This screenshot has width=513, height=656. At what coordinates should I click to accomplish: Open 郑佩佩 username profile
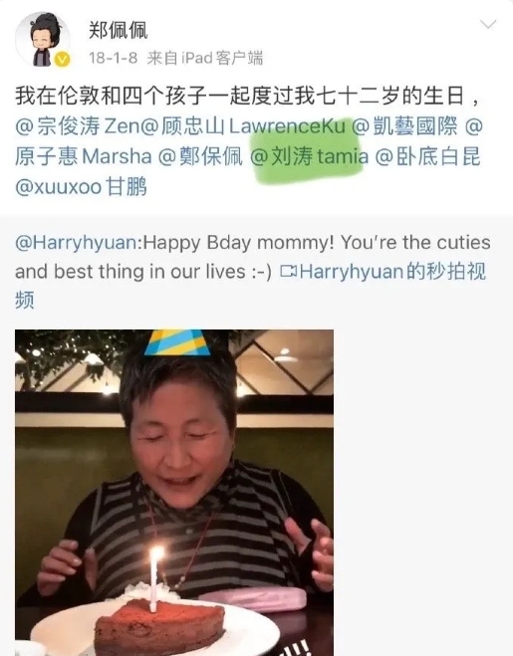tap(119, 30)
